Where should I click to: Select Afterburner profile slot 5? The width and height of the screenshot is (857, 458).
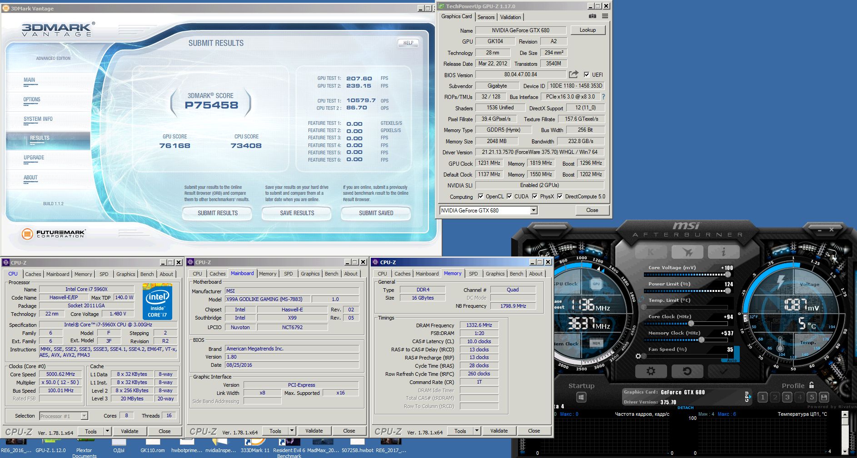(x=812, y=397)
